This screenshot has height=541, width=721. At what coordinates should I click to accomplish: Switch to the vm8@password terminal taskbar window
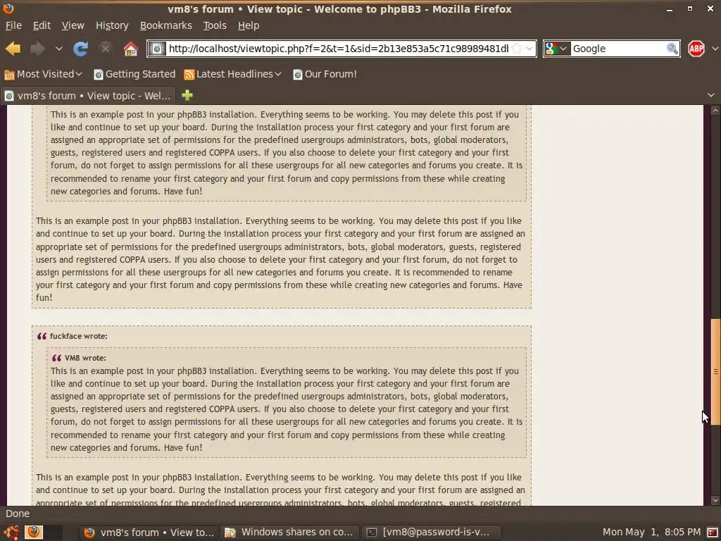pos(432,533)
